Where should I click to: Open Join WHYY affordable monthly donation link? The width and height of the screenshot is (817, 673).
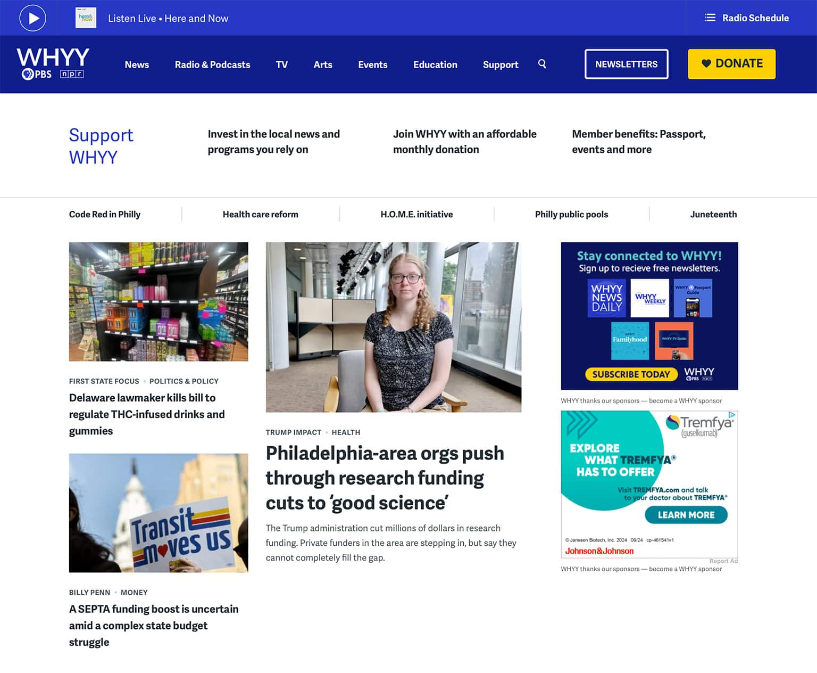coord(464,142)
